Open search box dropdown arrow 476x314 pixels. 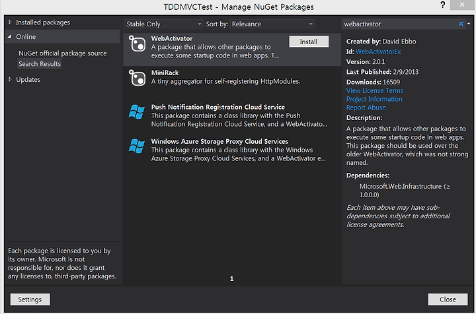pos(469,24)
